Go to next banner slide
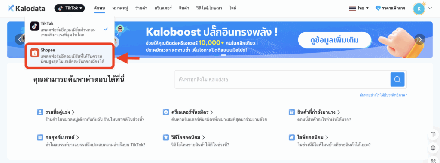 pyautogui.click(x=420, y=39)
